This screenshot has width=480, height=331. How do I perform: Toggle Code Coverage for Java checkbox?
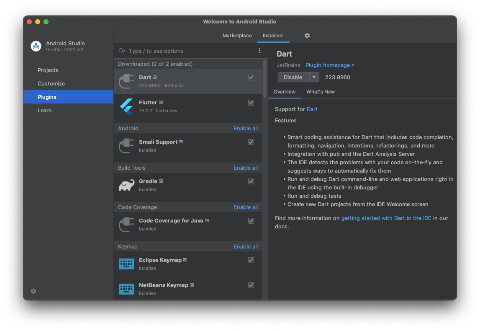click(x=251, y=221)
